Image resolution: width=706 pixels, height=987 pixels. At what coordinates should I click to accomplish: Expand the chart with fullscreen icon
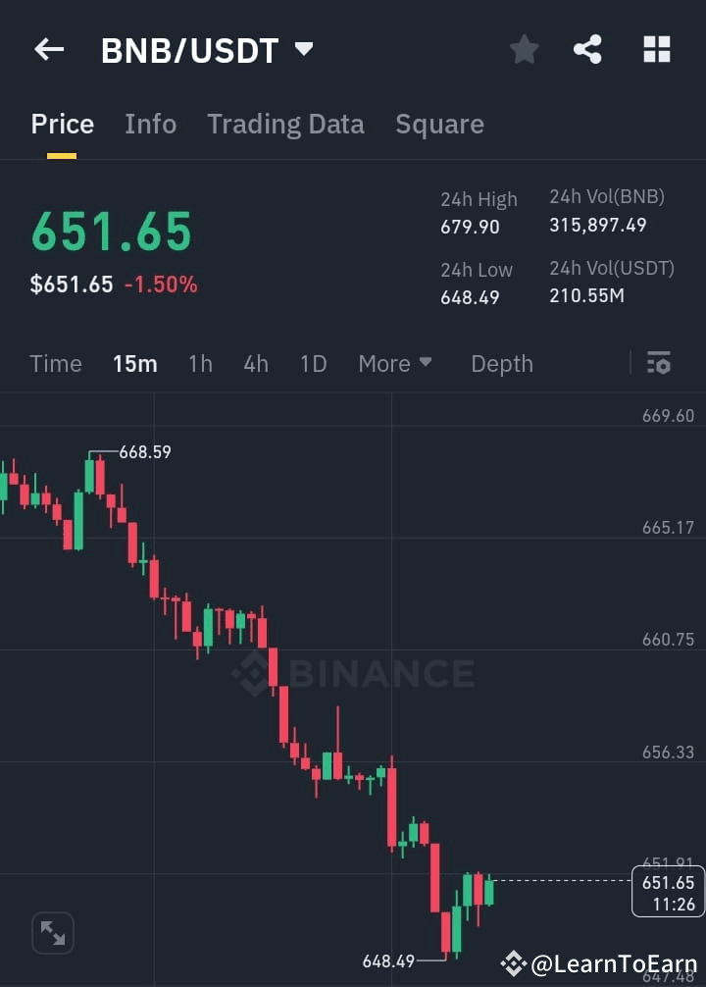coord(52,932)
